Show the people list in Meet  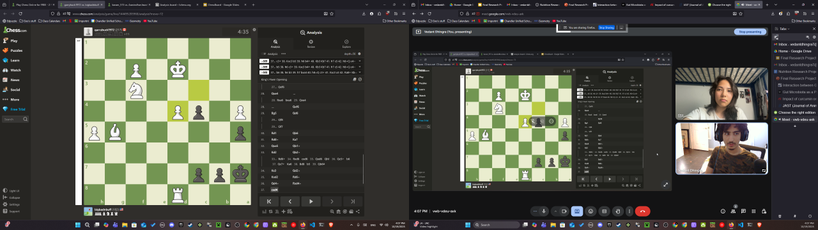pos(733,211)
